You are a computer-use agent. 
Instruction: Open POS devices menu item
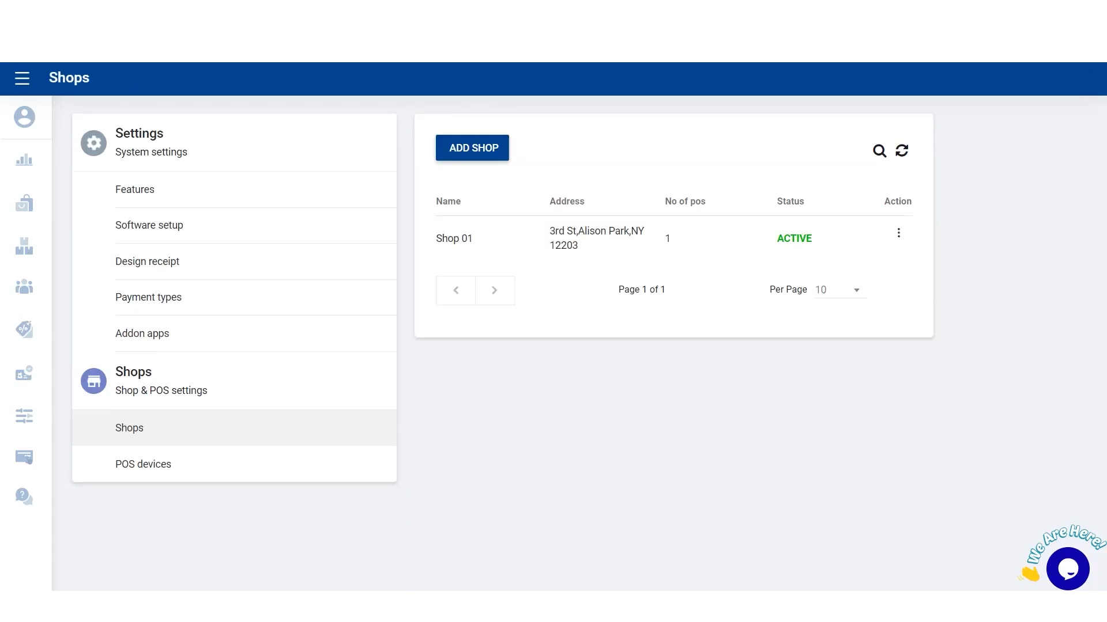(143, 464)
